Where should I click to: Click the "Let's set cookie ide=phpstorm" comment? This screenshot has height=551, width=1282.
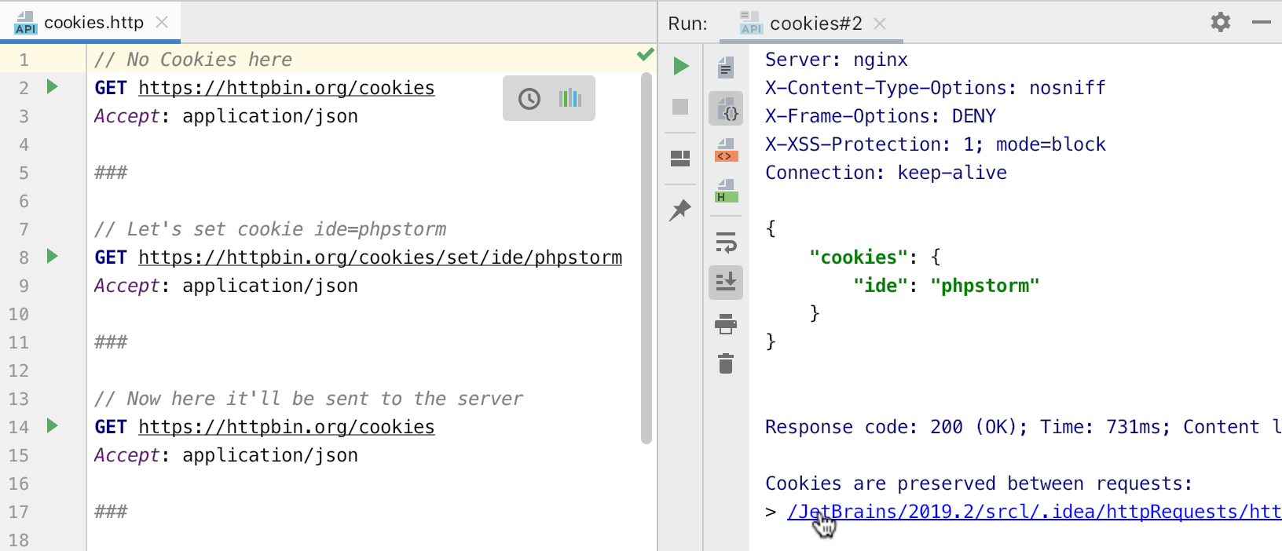click(270, 229)
